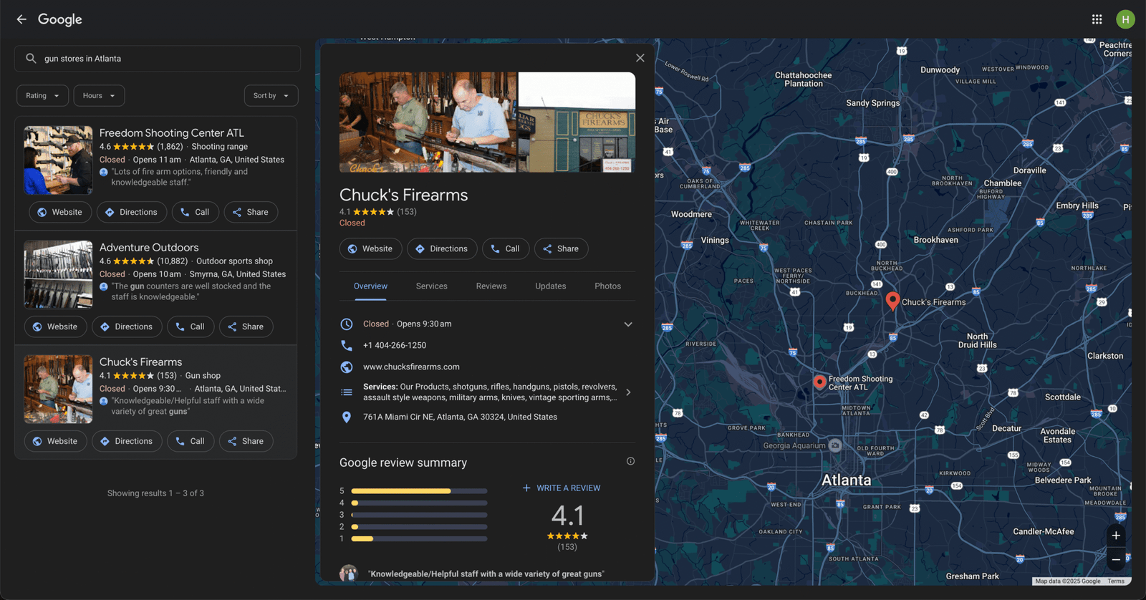
Task: Expand the Services details arrow
Action: pyautogui.click(x=628, y=392)
